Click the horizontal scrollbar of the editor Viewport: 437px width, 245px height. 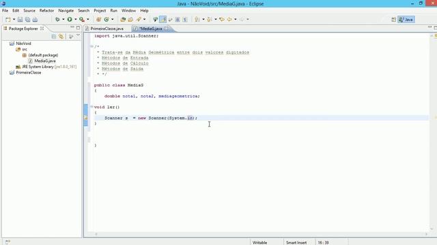click(x=261, y=234)
